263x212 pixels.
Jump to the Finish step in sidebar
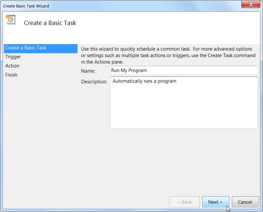[11, 75]
